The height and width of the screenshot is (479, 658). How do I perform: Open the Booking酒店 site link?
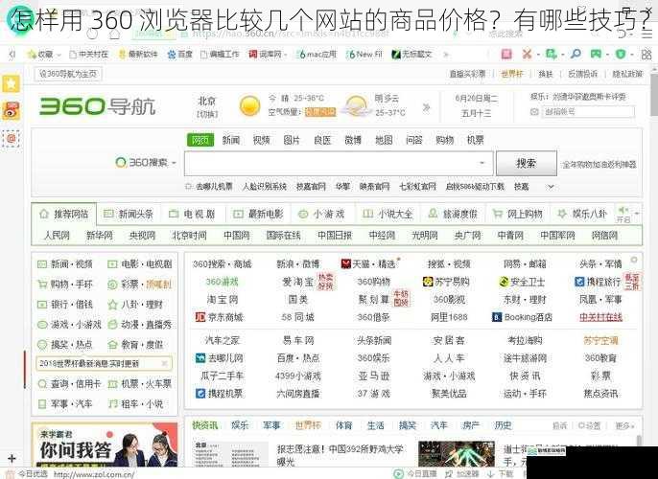click(522, 317)
